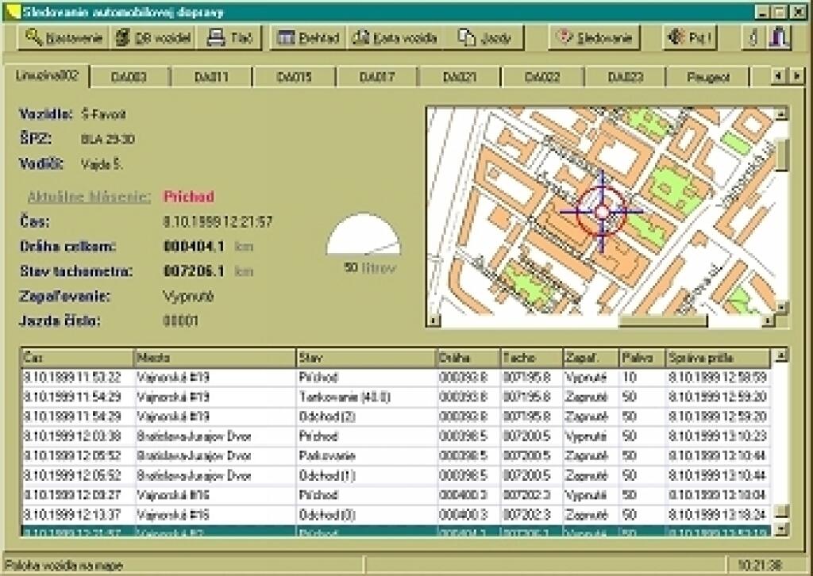
Task: Click map vertical scrollbar down arrow
Action: 782,308
